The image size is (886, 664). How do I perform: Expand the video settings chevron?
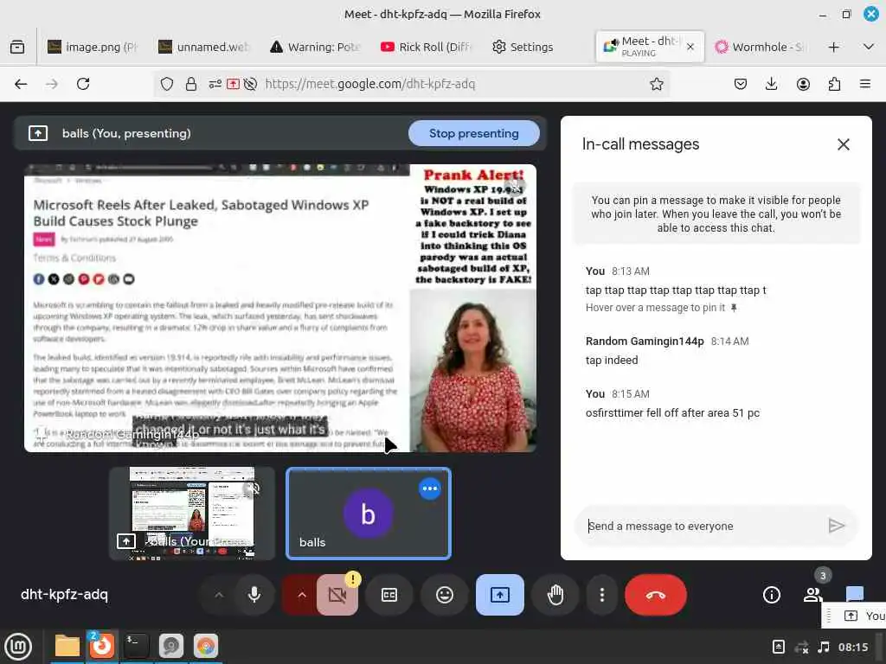302,595
